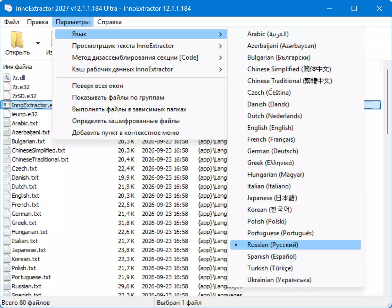This screenshot has width=392, height=308.
Task: Open the dropdown arrow beside Открыть
Action: click(38, 43)
